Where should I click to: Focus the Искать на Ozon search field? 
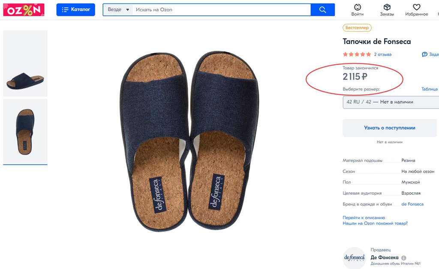[221, 9]
